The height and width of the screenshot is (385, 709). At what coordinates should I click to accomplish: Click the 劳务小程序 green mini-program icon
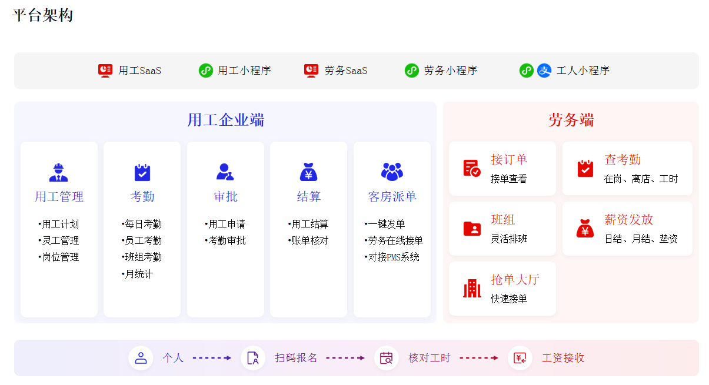(x=412, y=71)
